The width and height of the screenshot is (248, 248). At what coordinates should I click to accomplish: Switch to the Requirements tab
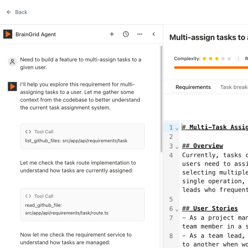tap(193, 87)
